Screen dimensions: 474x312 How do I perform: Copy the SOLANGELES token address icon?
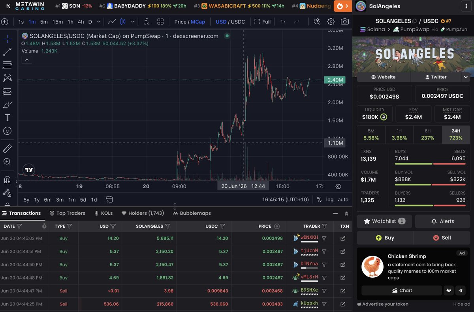[414, 21]
